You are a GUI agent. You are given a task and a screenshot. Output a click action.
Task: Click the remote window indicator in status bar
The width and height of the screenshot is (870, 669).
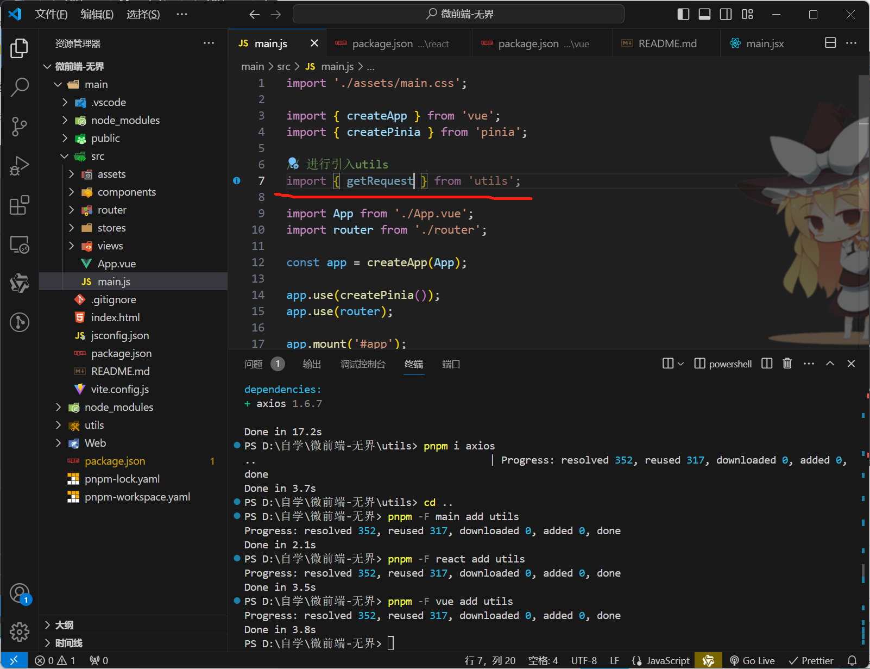14,660
